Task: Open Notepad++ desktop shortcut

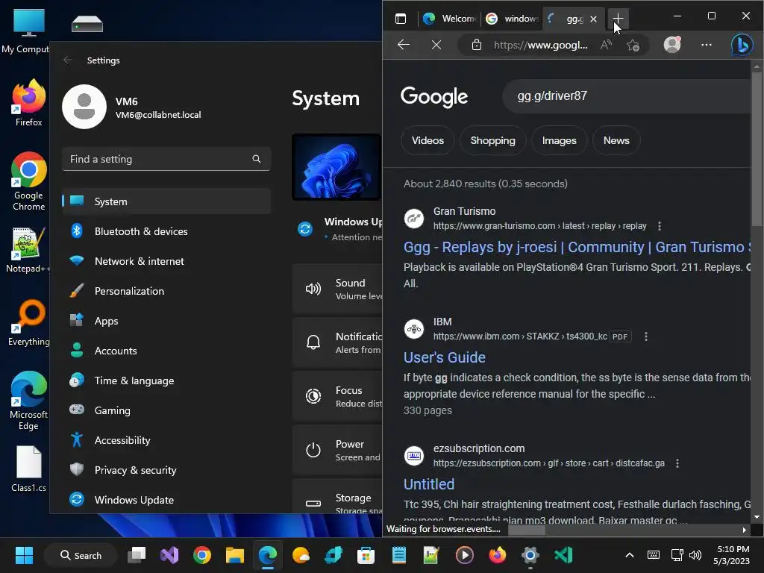Action: coord(28,249)
